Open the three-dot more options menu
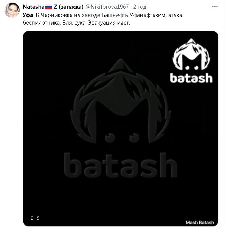This screenshot has width=225, height=229. (x=215, y=7)
